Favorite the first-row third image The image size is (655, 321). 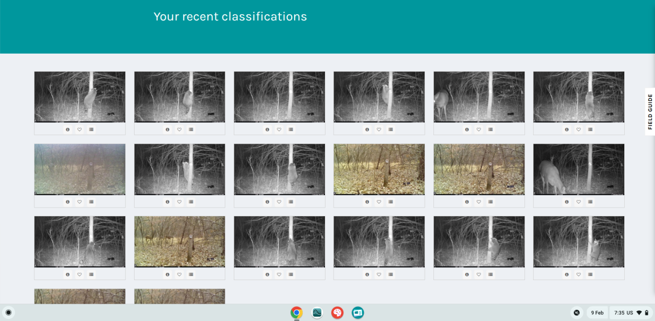point(279,129)
